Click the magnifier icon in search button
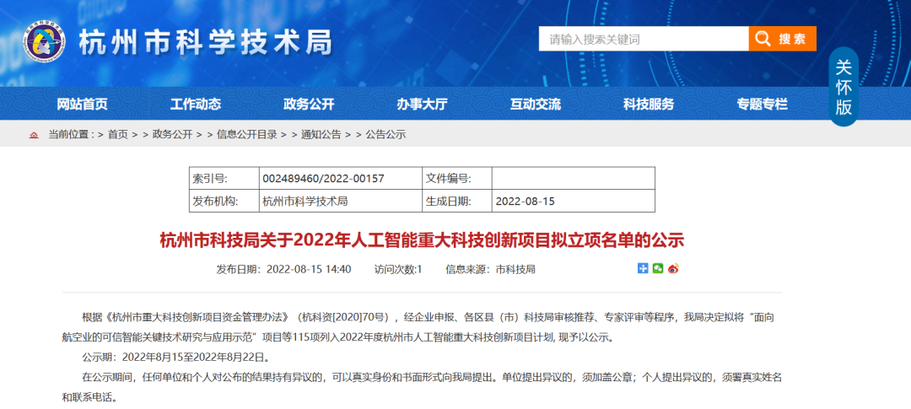Viewport: 911px width, 409px height. 762,39
